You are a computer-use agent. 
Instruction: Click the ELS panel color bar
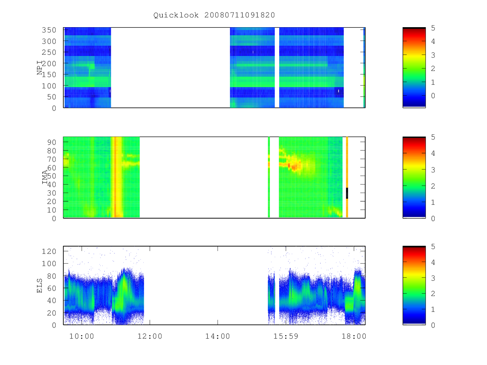click(x=414, y=285)
